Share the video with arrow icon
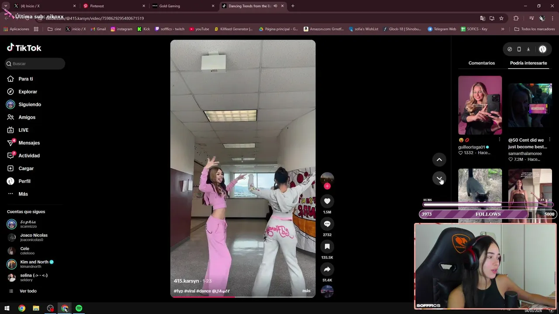 [327, 269]
